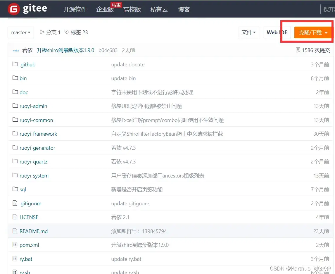
Task: Click the Web IDE button
Action: [x=277, y=32]
